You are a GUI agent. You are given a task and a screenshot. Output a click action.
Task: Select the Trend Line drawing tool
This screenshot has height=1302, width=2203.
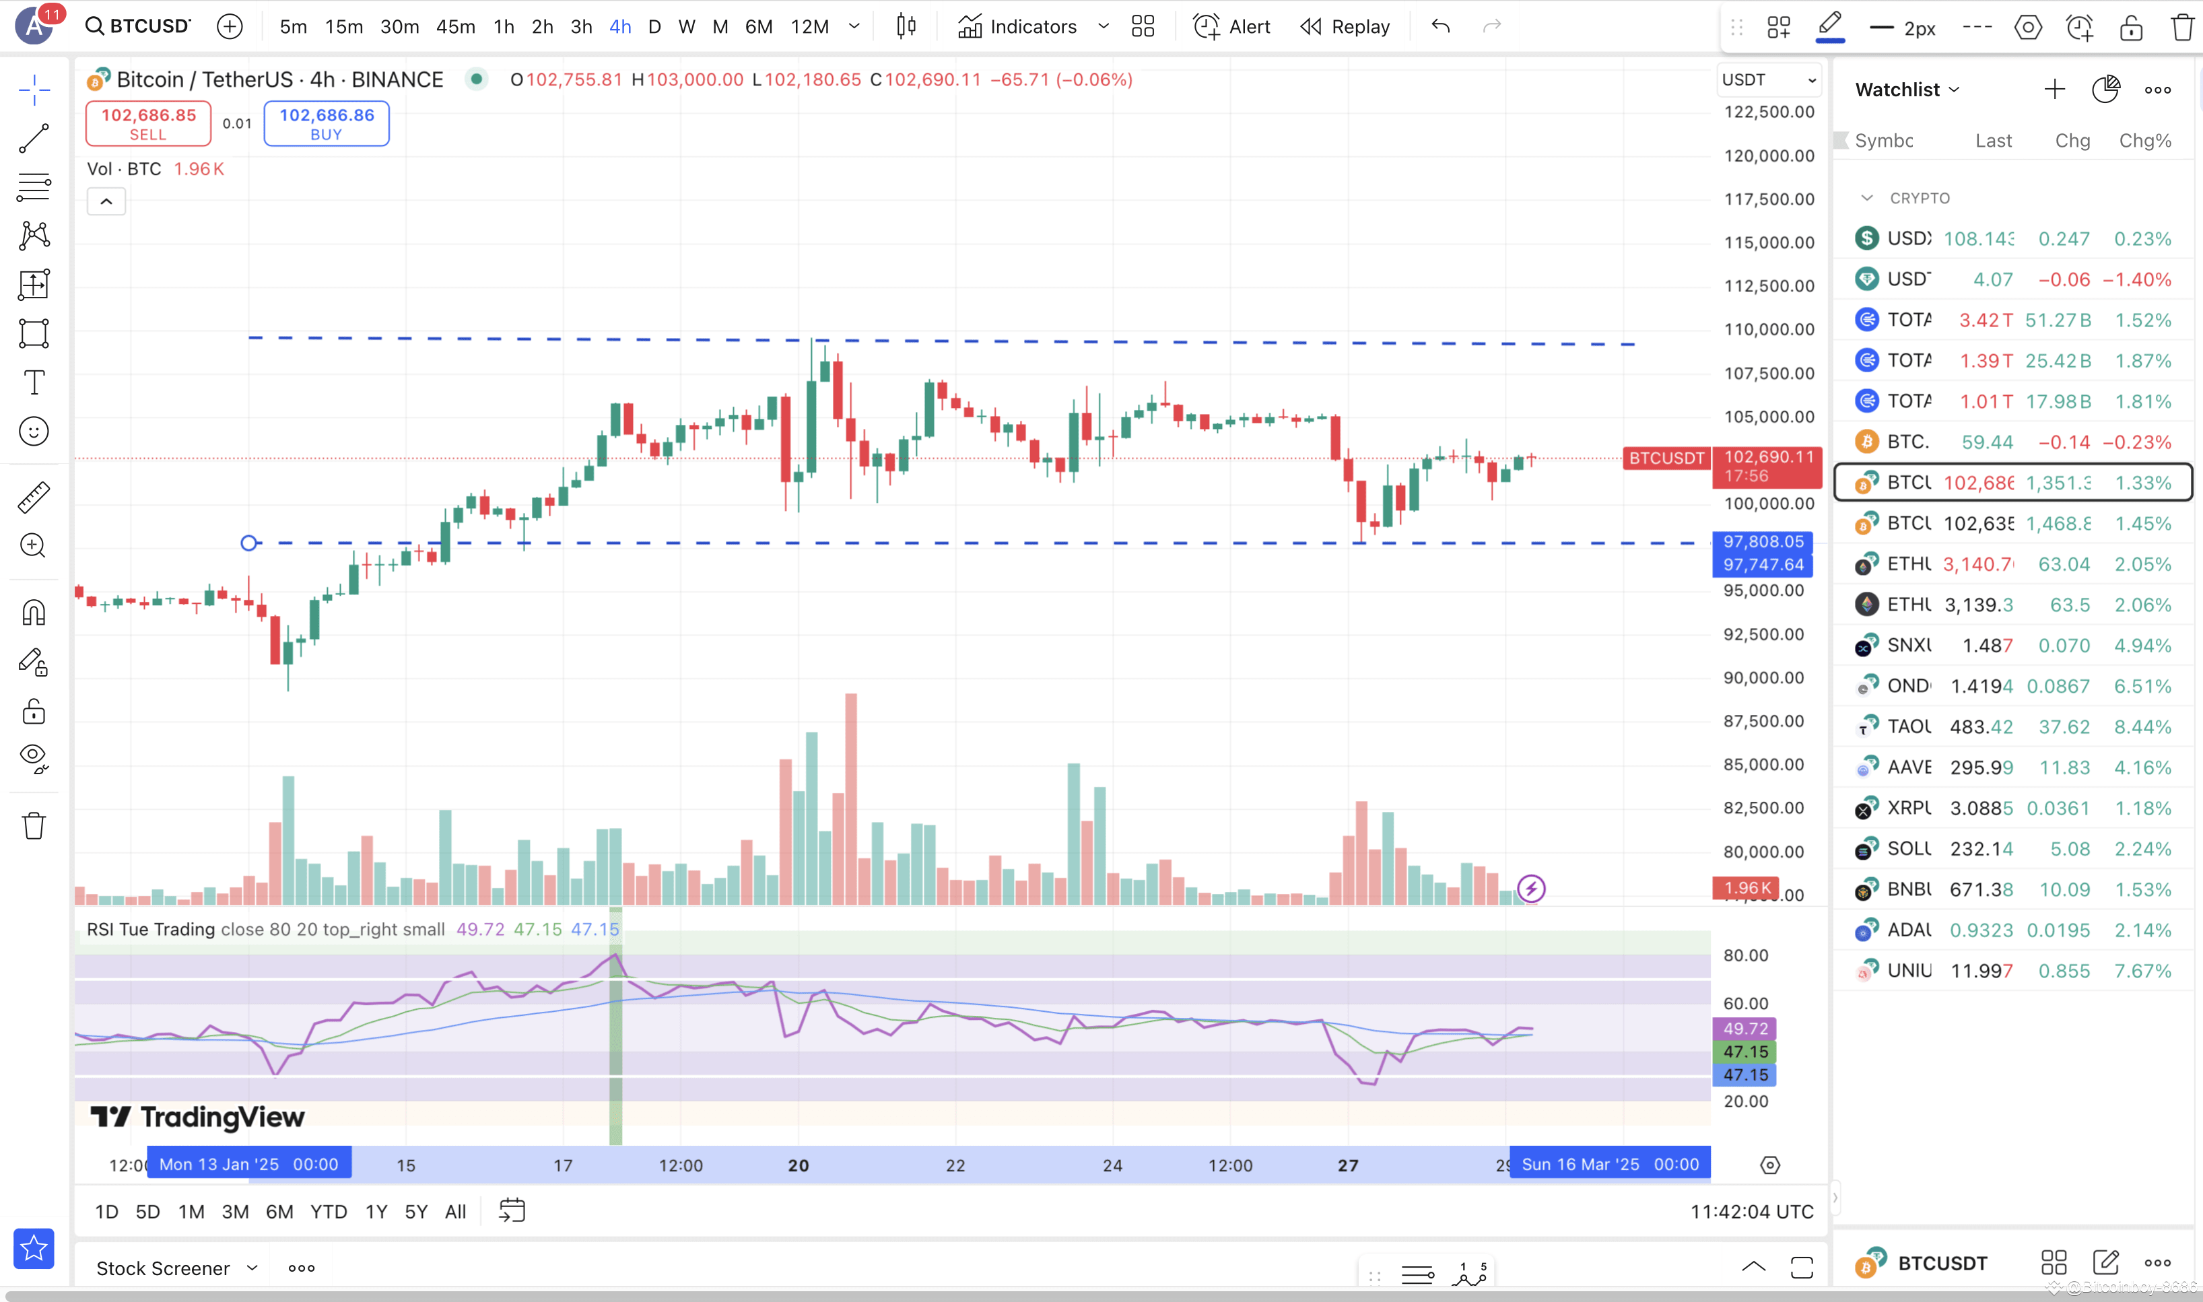[x=34, y=139]
